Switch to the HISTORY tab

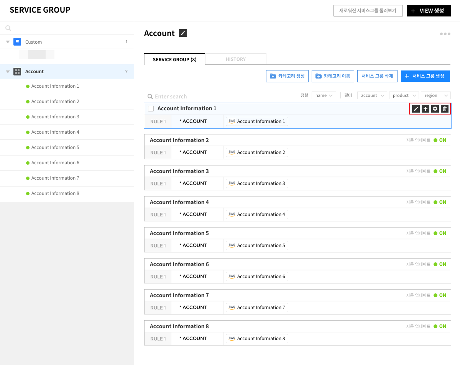click(235, 59)
